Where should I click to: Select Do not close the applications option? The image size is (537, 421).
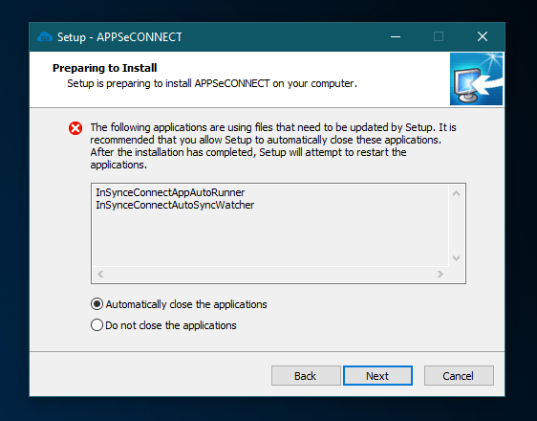point(163,325)
